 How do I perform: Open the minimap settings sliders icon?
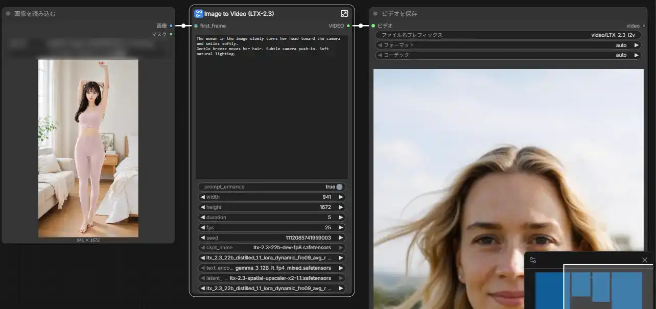tap(533, 260)
